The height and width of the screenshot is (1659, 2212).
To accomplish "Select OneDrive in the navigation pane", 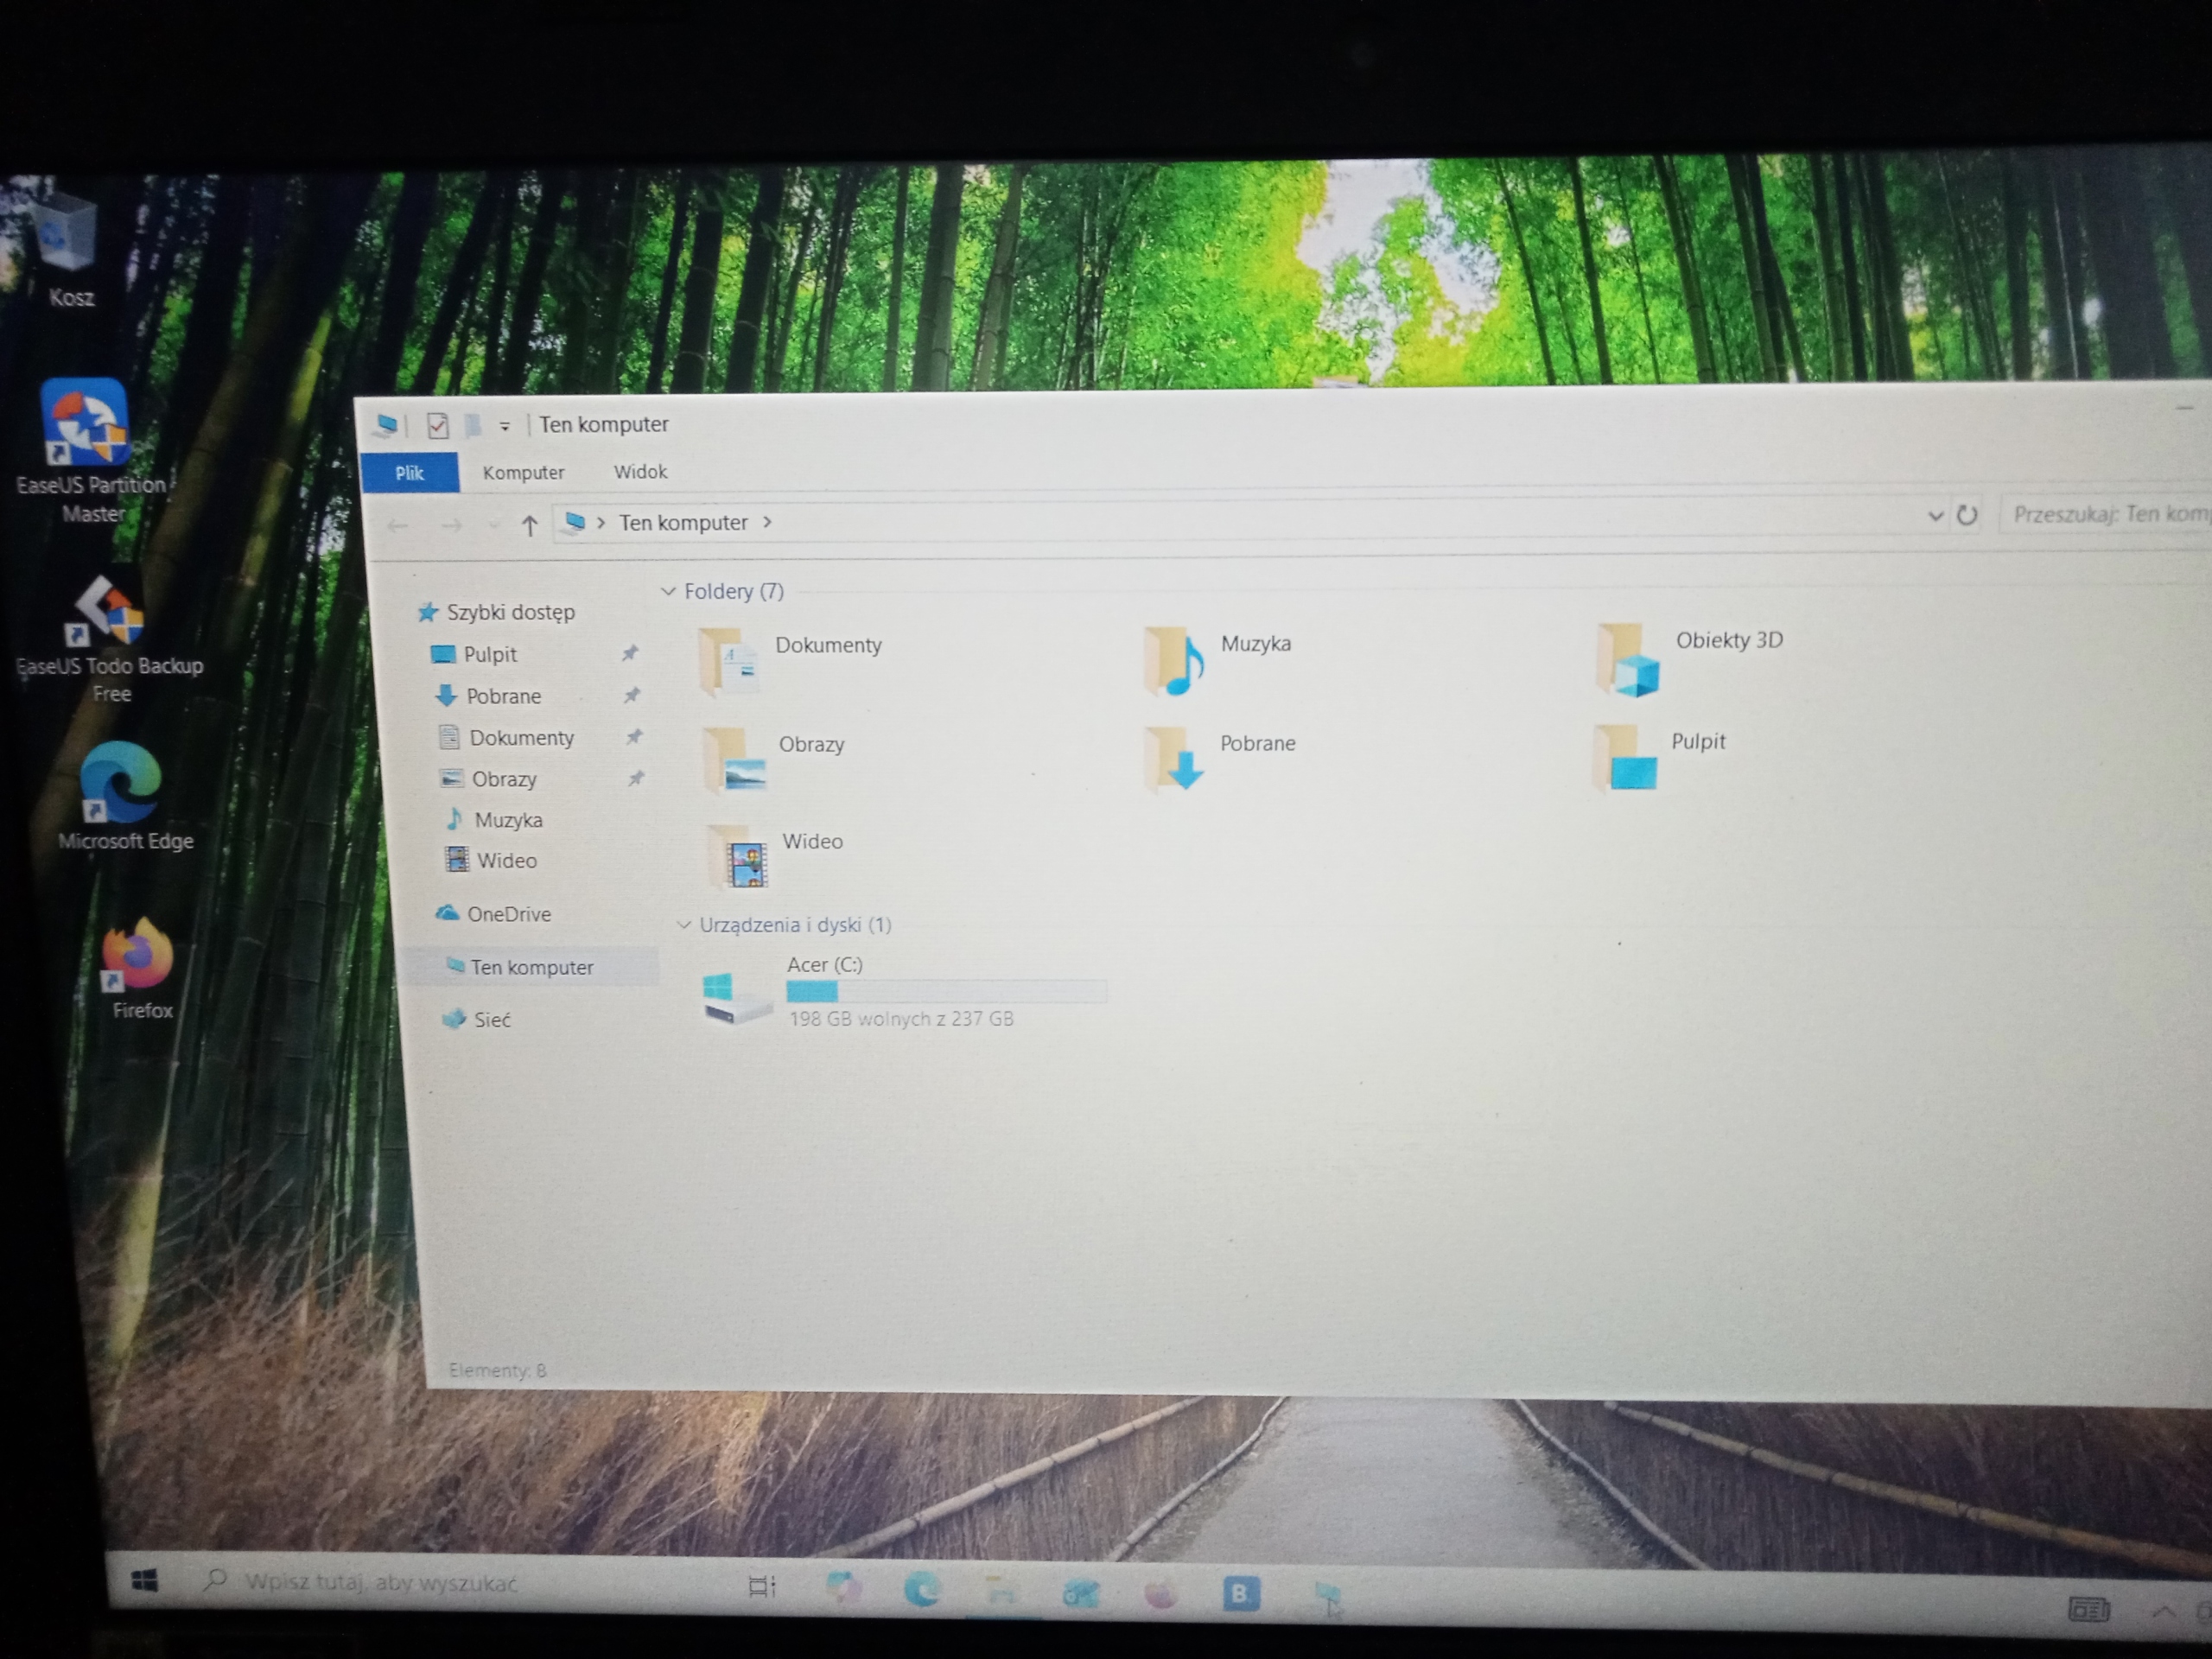I will 508,914.
